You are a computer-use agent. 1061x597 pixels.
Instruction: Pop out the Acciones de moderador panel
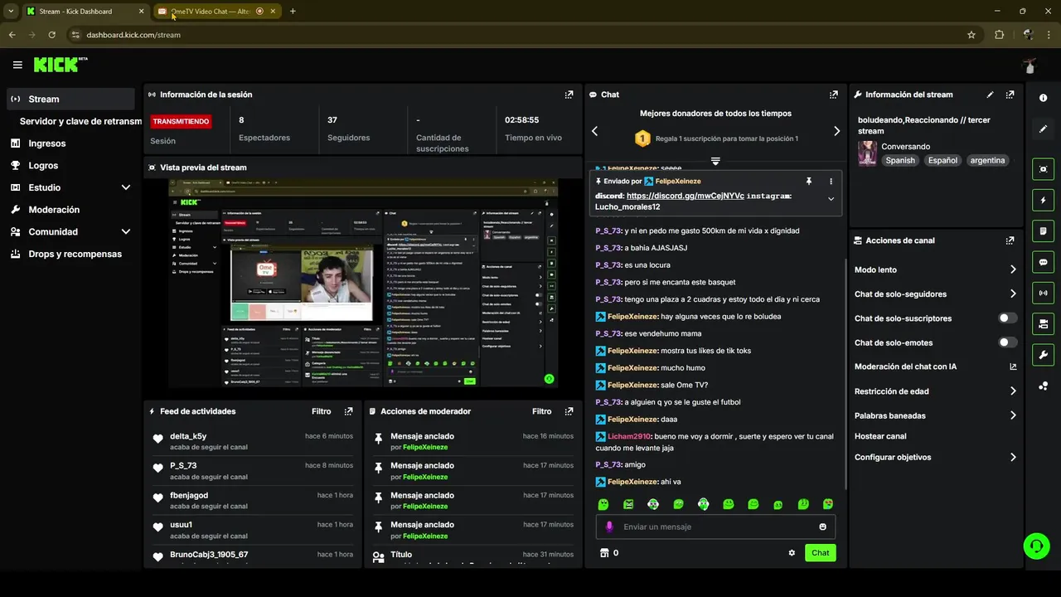[569, 411]
